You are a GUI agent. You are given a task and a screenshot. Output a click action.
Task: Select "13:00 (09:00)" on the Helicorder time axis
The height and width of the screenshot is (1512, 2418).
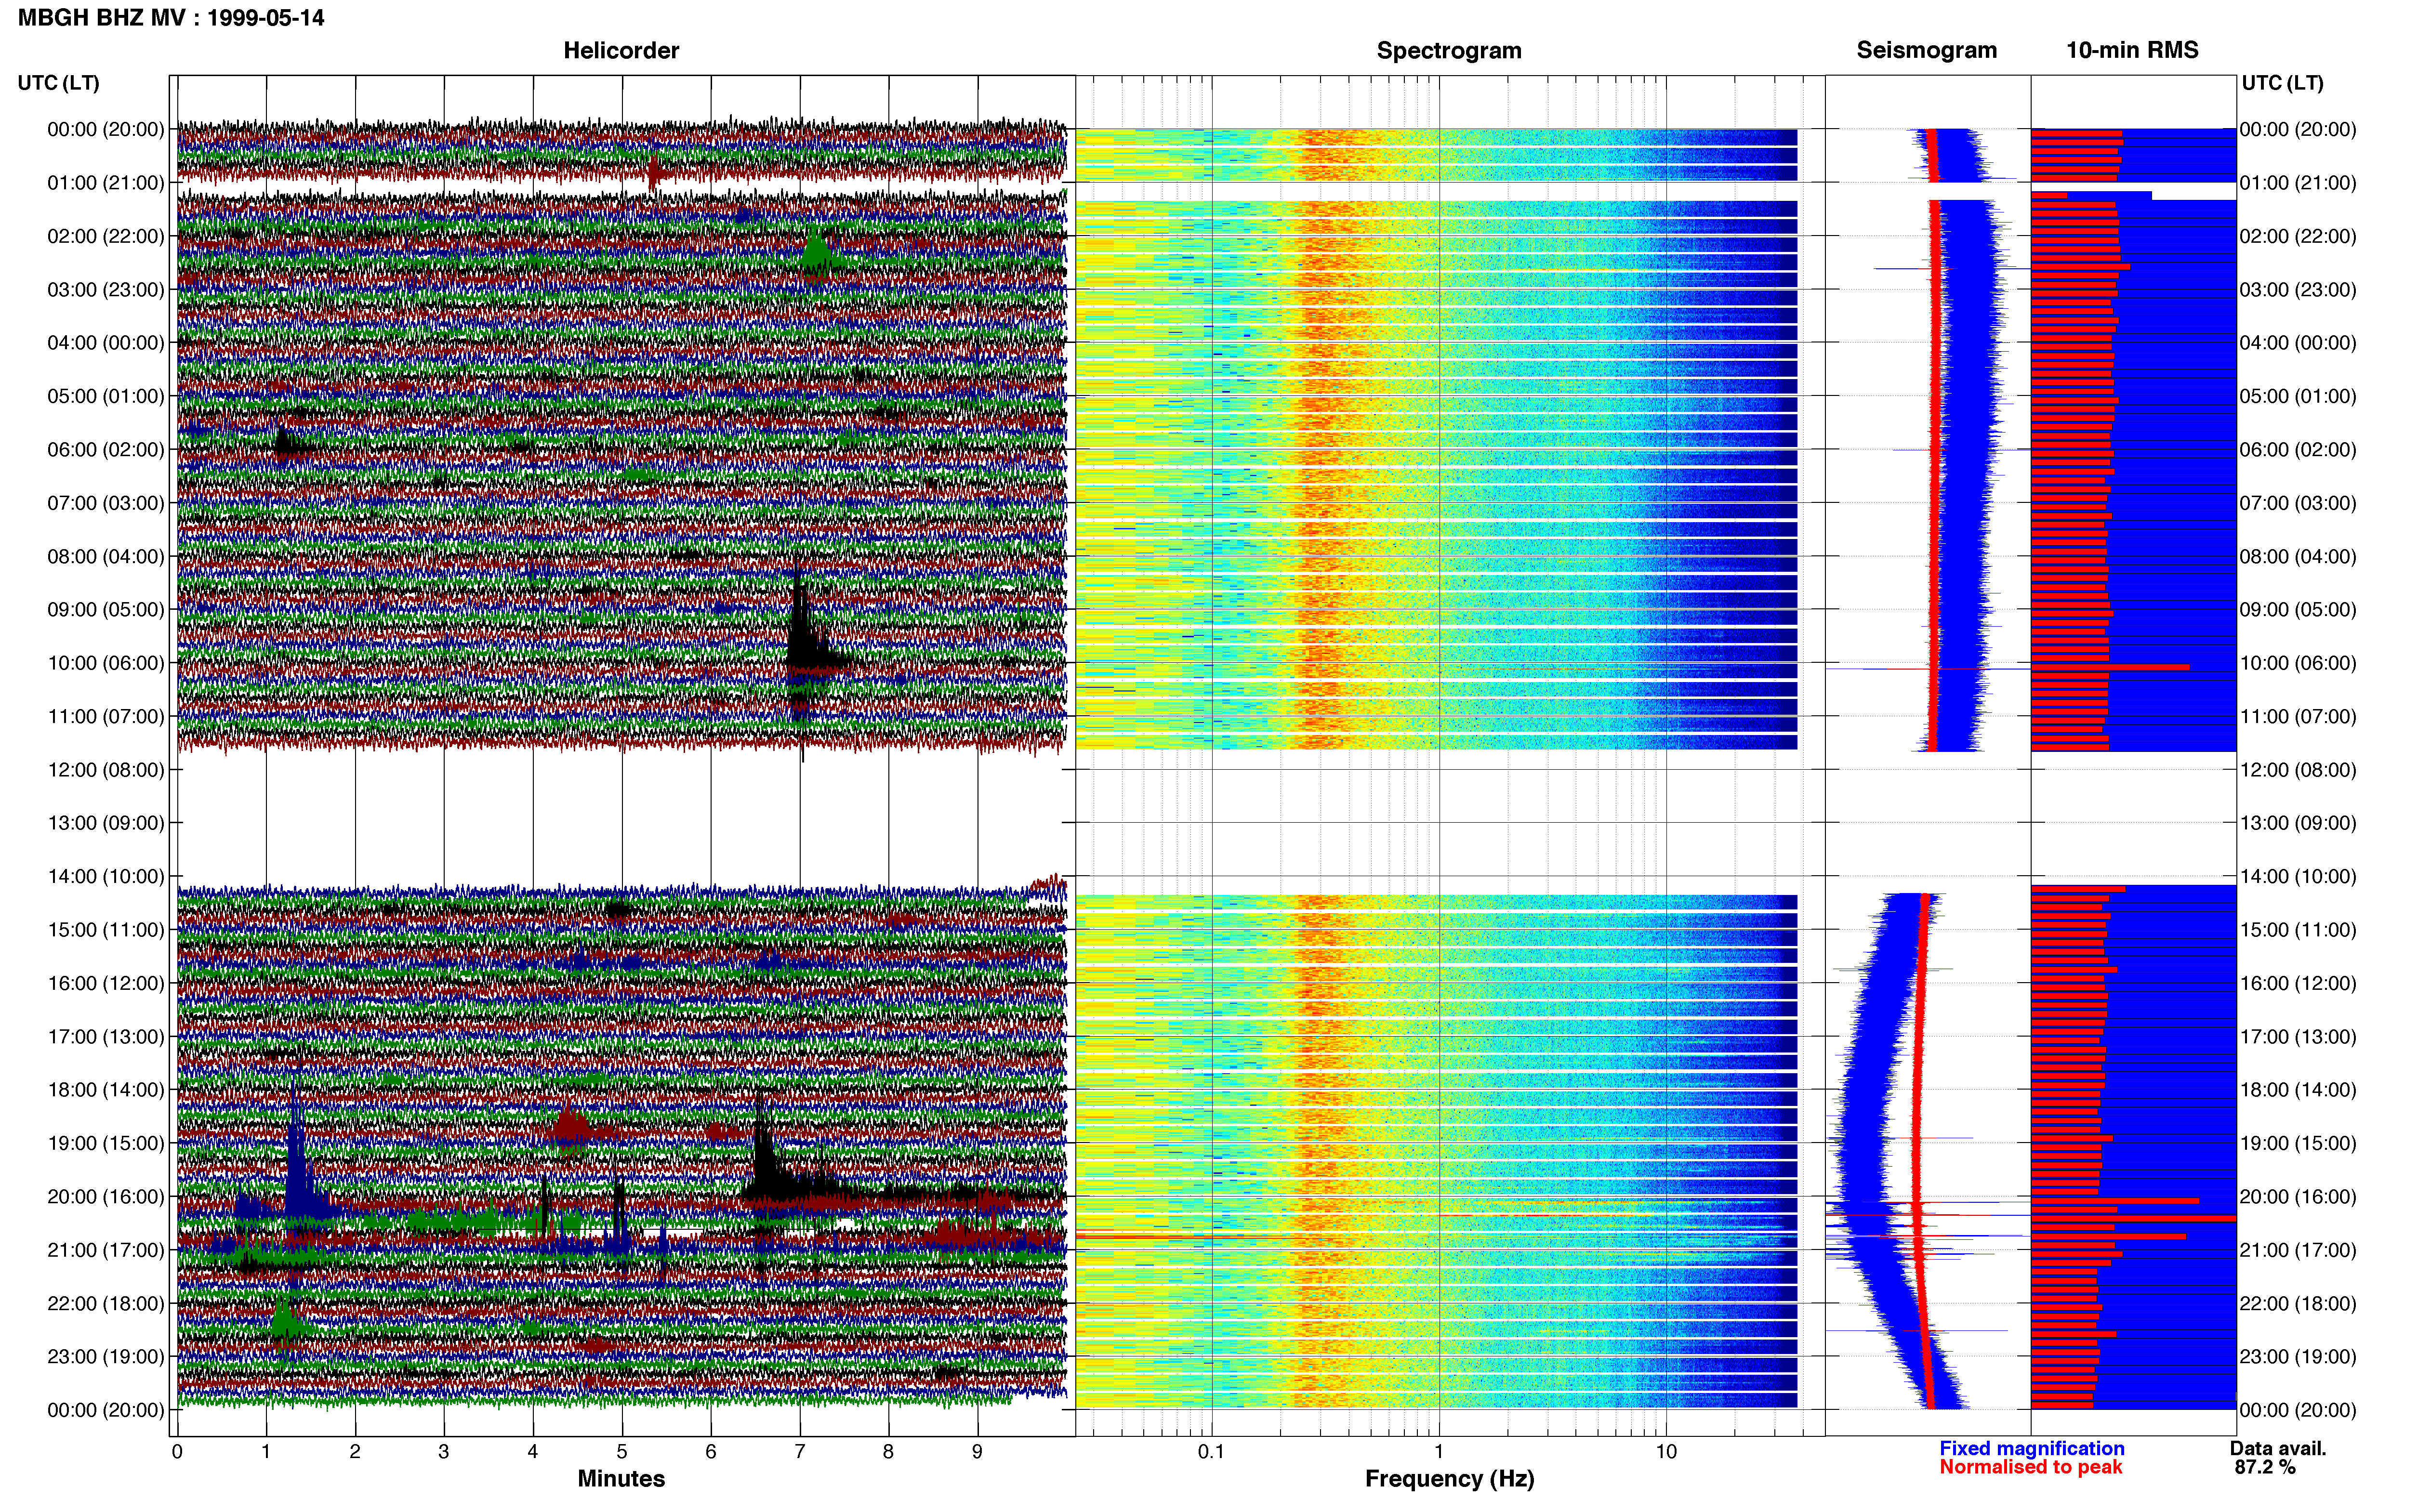(106, 823)
